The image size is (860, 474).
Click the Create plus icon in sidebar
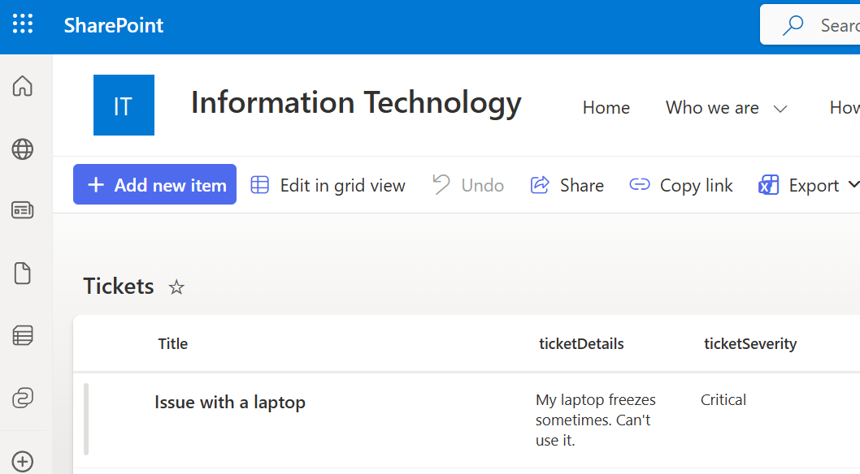tap(23, 461)
